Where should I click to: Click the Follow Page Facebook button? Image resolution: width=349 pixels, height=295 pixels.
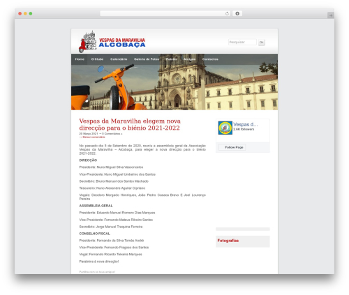[x=232, y=147]
